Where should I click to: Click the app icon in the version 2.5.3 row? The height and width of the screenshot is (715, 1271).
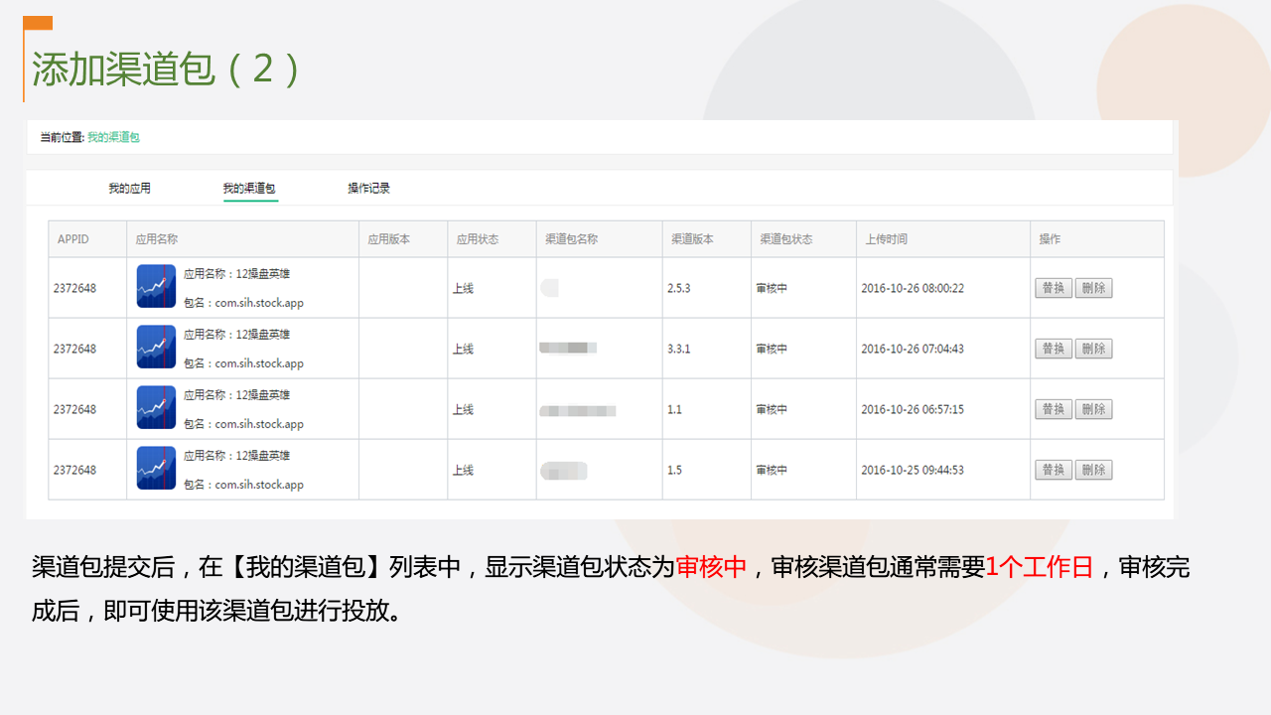click(156, 286)
